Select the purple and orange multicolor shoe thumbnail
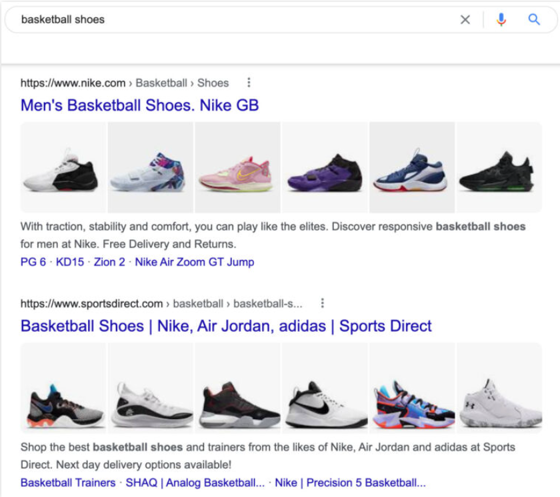 pyautogui.click(x=412, y=388)
